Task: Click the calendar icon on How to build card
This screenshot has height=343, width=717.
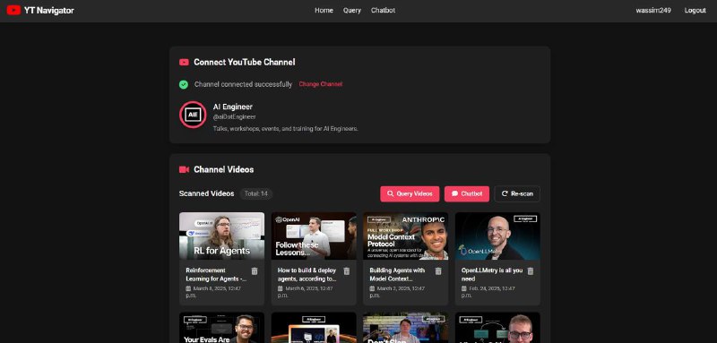Action: (281, 288)
